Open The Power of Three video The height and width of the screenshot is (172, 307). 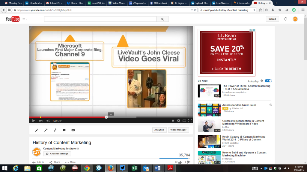point(246,87)
